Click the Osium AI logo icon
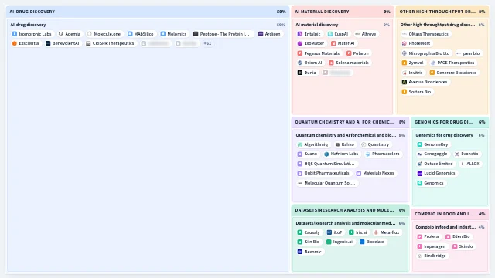Viewport: 495px width, 278px height. [300, 63]
